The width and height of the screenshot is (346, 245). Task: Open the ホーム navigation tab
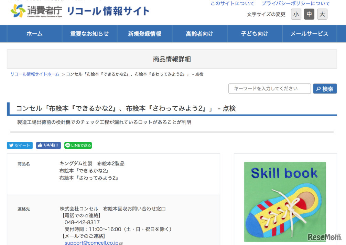[34, 33]
